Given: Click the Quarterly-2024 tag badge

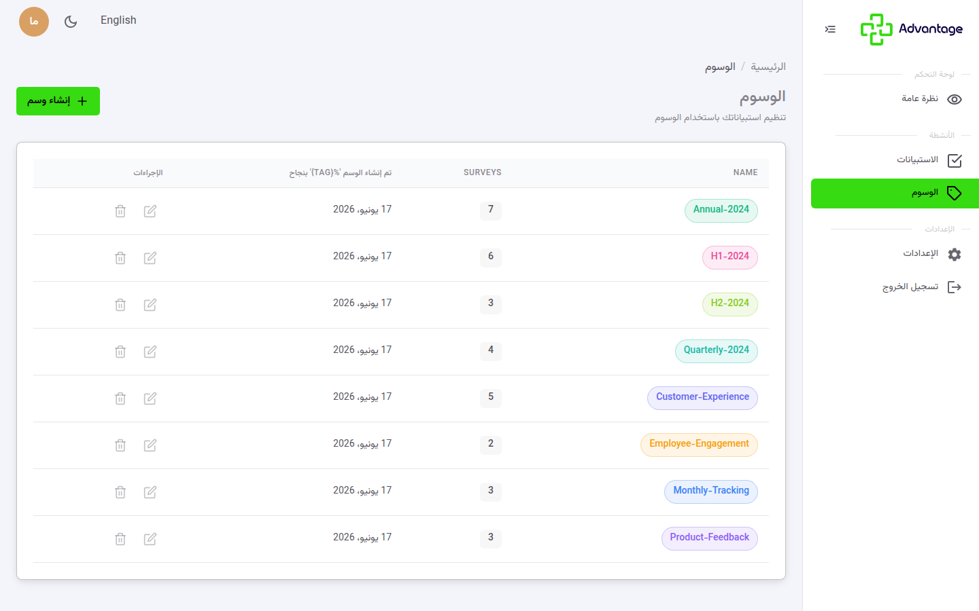Looking at the screenshot, I should click(x=717, y=351).
